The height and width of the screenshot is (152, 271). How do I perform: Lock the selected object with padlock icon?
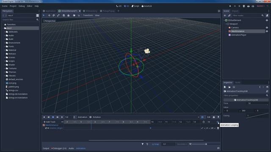tap(69, 15)
